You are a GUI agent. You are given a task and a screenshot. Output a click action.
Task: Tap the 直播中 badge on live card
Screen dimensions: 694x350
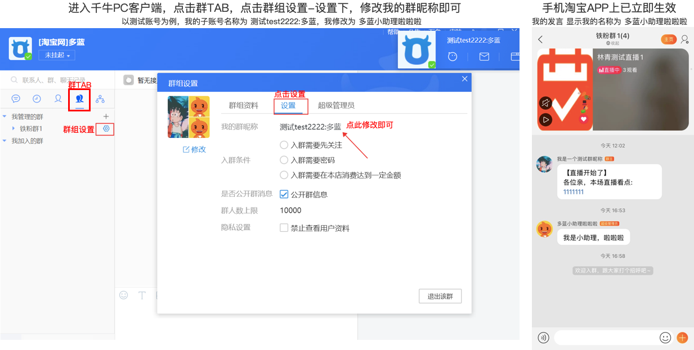pos(609,70)
